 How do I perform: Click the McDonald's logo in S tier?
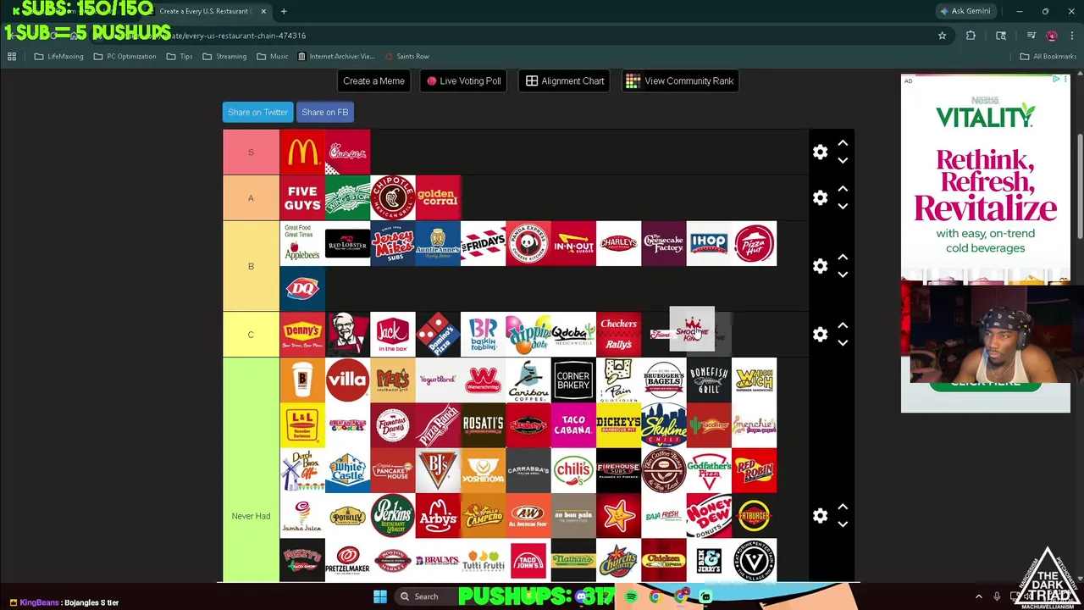click(302, 152)
